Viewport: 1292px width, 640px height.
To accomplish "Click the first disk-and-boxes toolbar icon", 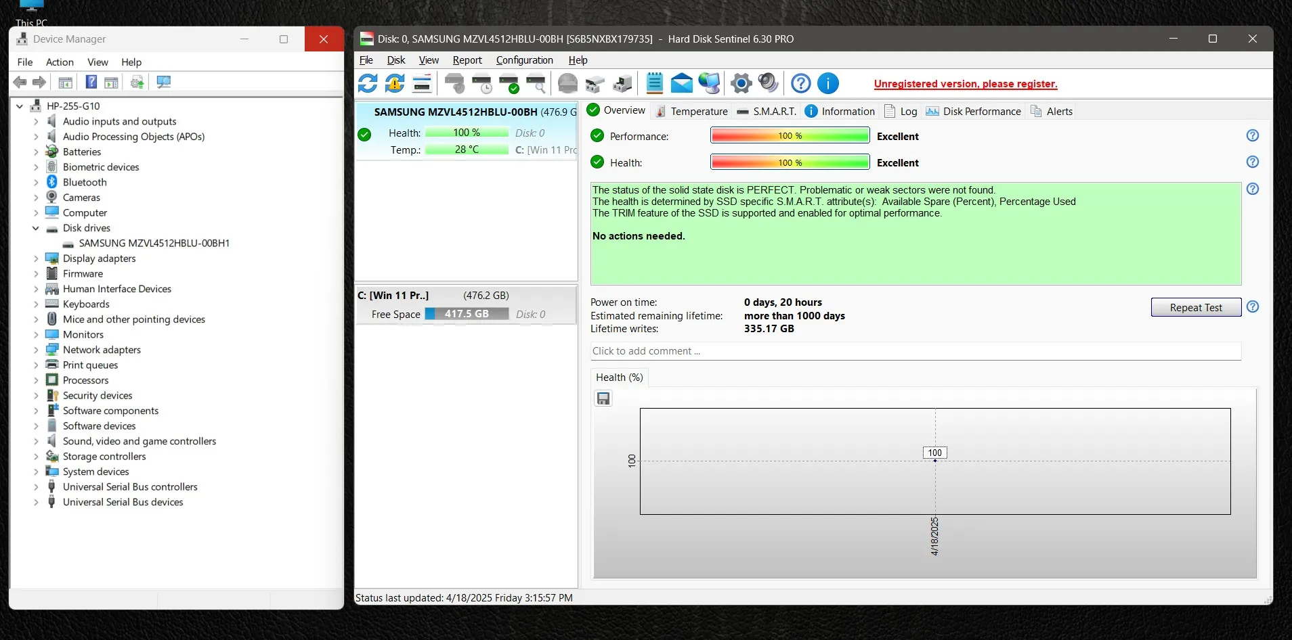I will 595,83.
